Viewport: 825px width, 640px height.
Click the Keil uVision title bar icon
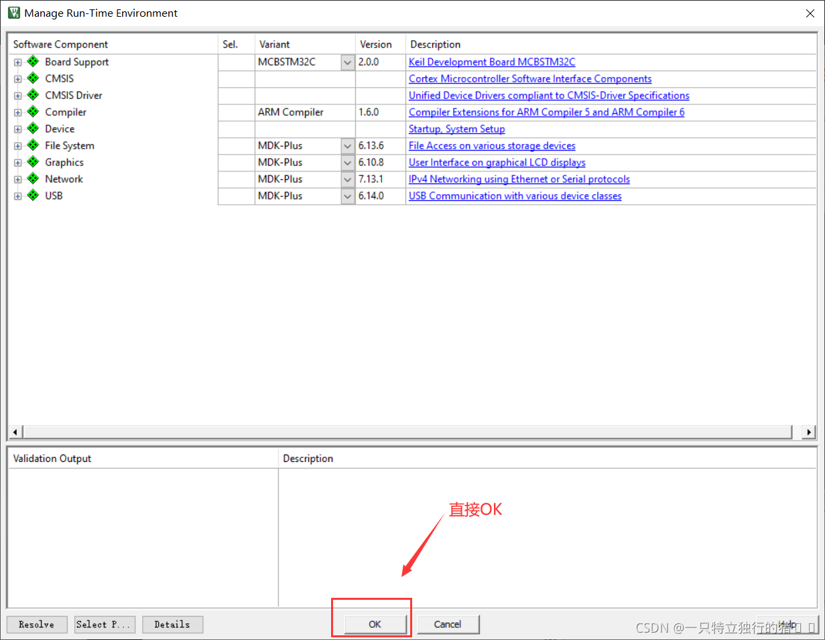[x=13, y=13]
